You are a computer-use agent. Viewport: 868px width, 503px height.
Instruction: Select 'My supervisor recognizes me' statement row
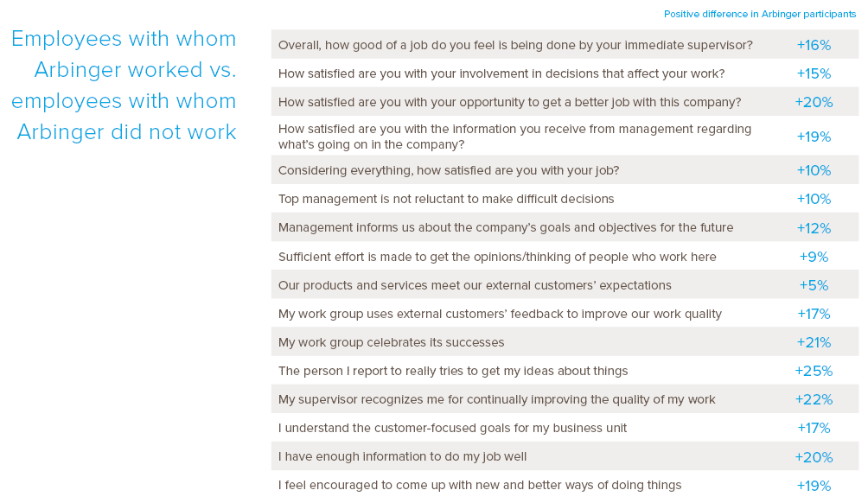[x=496, y=399]
